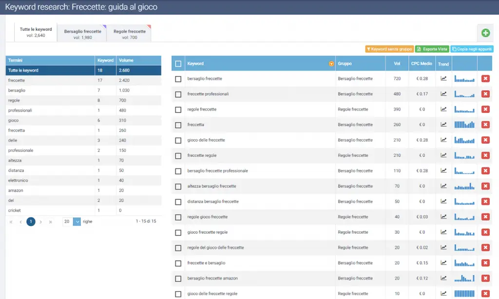
Task: Toggle the select-all checkbox in Keyword header
Action: [178, 64]
